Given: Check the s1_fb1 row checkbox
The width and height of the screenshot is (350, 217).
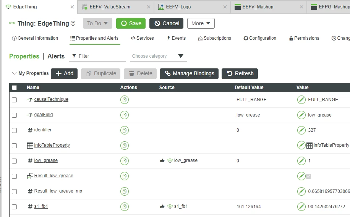Looking at the screenshot, I should 14,207.
